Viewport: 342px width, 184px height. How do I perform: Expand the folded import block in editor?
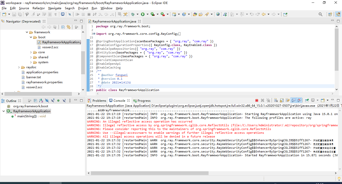click(x=94, y=34)
